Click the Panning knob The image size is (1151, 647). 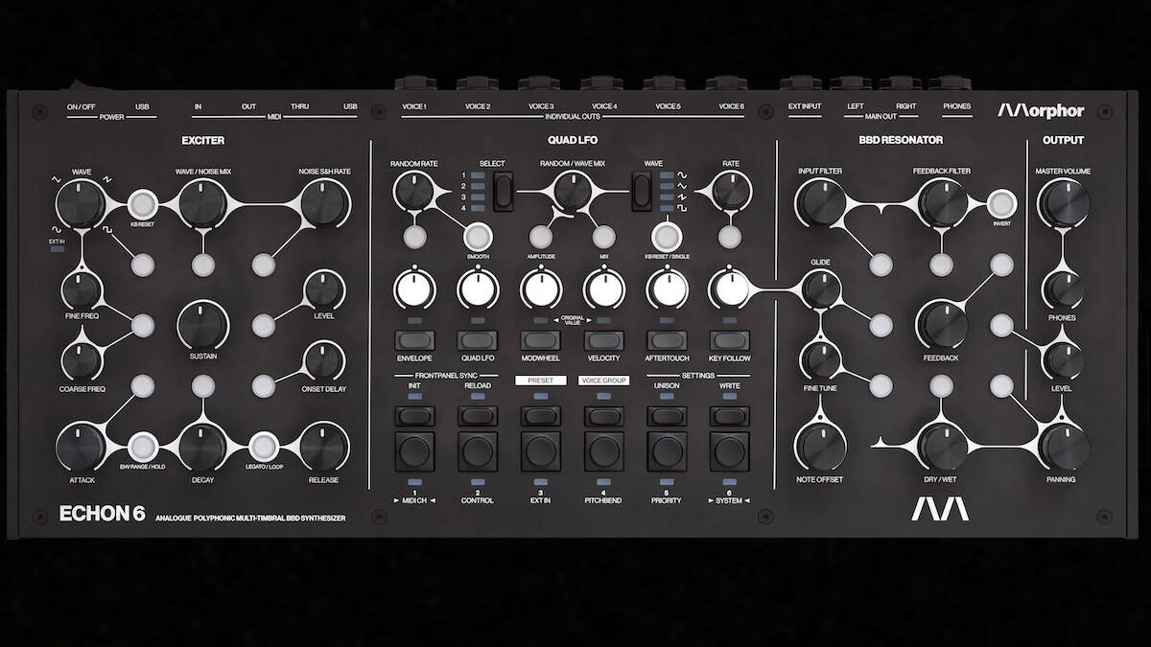coord(1062,448)
